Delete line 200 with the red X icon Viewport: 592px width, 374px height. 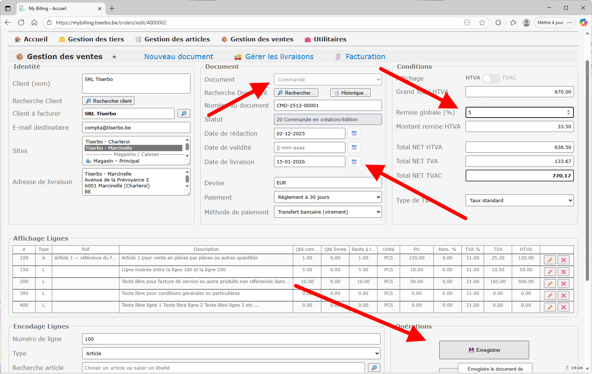563,284
